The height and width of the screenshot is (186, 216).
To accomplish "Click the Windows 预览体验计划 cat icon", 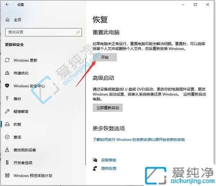I will point(7,176).
